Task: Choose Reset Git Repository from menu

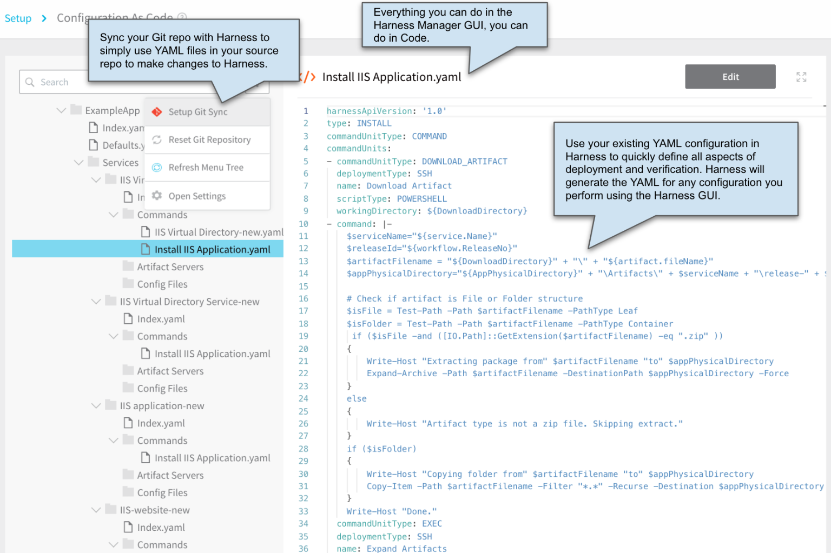Action: coord(207,139)
